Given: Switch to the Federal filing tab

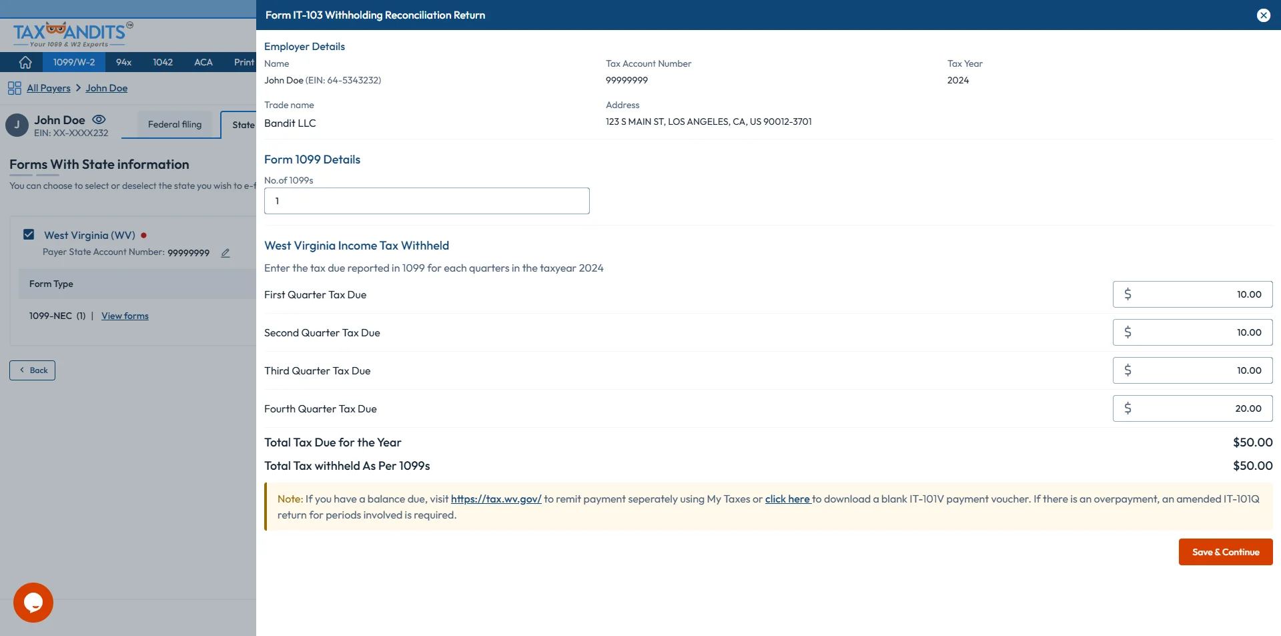Looking at the screenshot, I should pyautogui.click(x=175, y=124).
